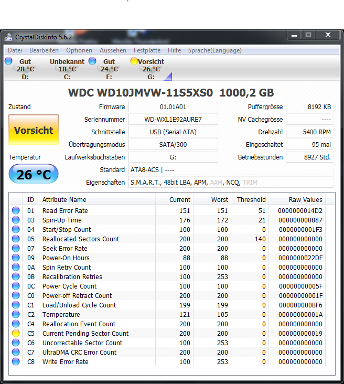The height and width of the screenshot is (384, 344).
Task: Click the status orb of Start/Stop Count row
Action: tap(16, 229)
